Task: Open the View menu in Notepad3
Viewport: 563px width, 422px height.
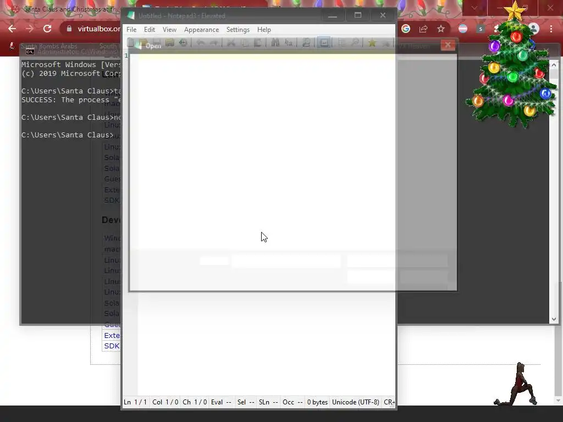Action: pyautogui.click(x=169, y=30)
